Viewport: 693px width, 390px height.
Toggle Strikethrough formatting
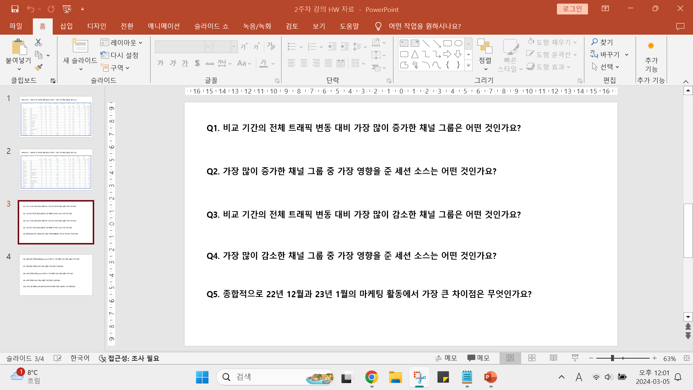pyautogui.click(x=210, y=64)
